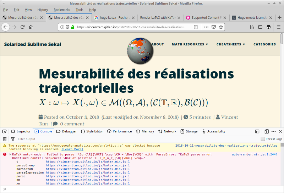Reload the current page
This screenshot has height=193, width=284.
coord(22,27)
